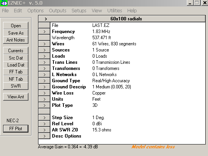Image resolution: width=208 pixels, height=156 pixels.
Task: Click the '1.83 MHz' frequency value
Action: pyautogui.click(x=101, y=32)
